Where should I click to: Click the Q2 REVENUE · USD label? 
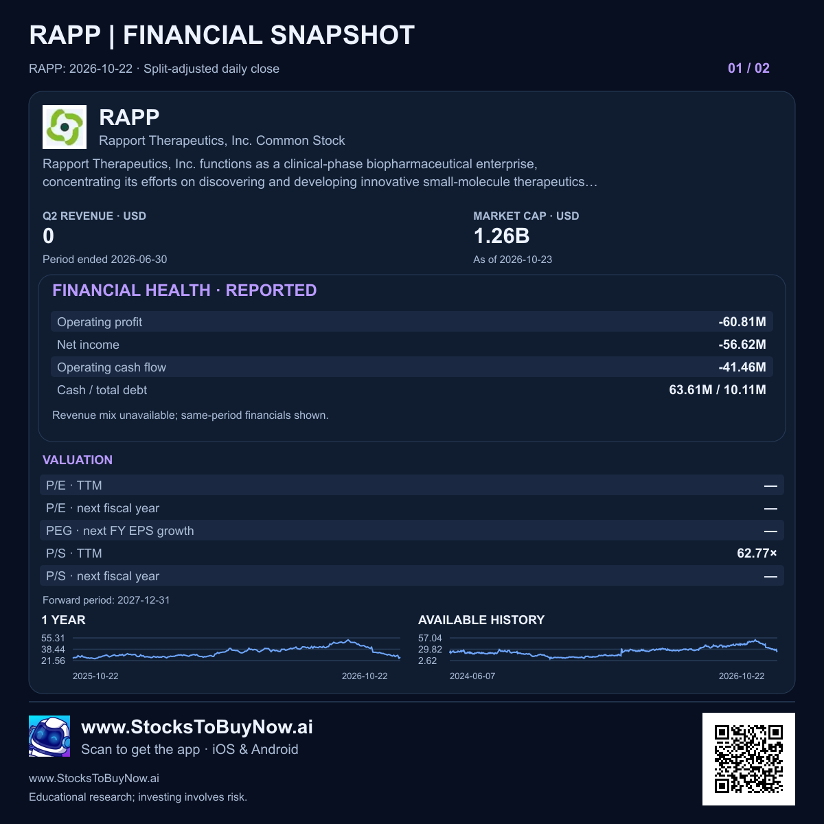[x=94, y=216]
